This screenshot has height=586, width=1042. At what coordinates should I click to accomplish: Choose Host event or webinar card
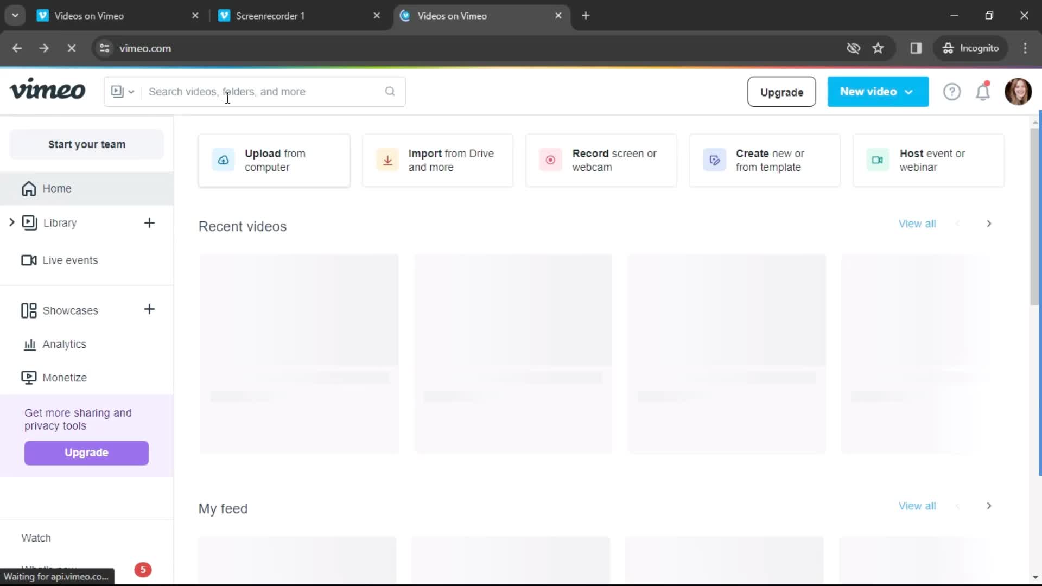tap(929, 160)
